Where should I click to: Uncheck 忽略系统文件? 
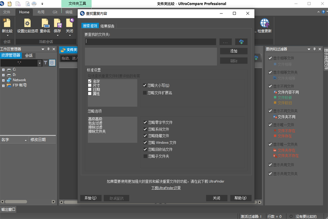tap(145, 129)
